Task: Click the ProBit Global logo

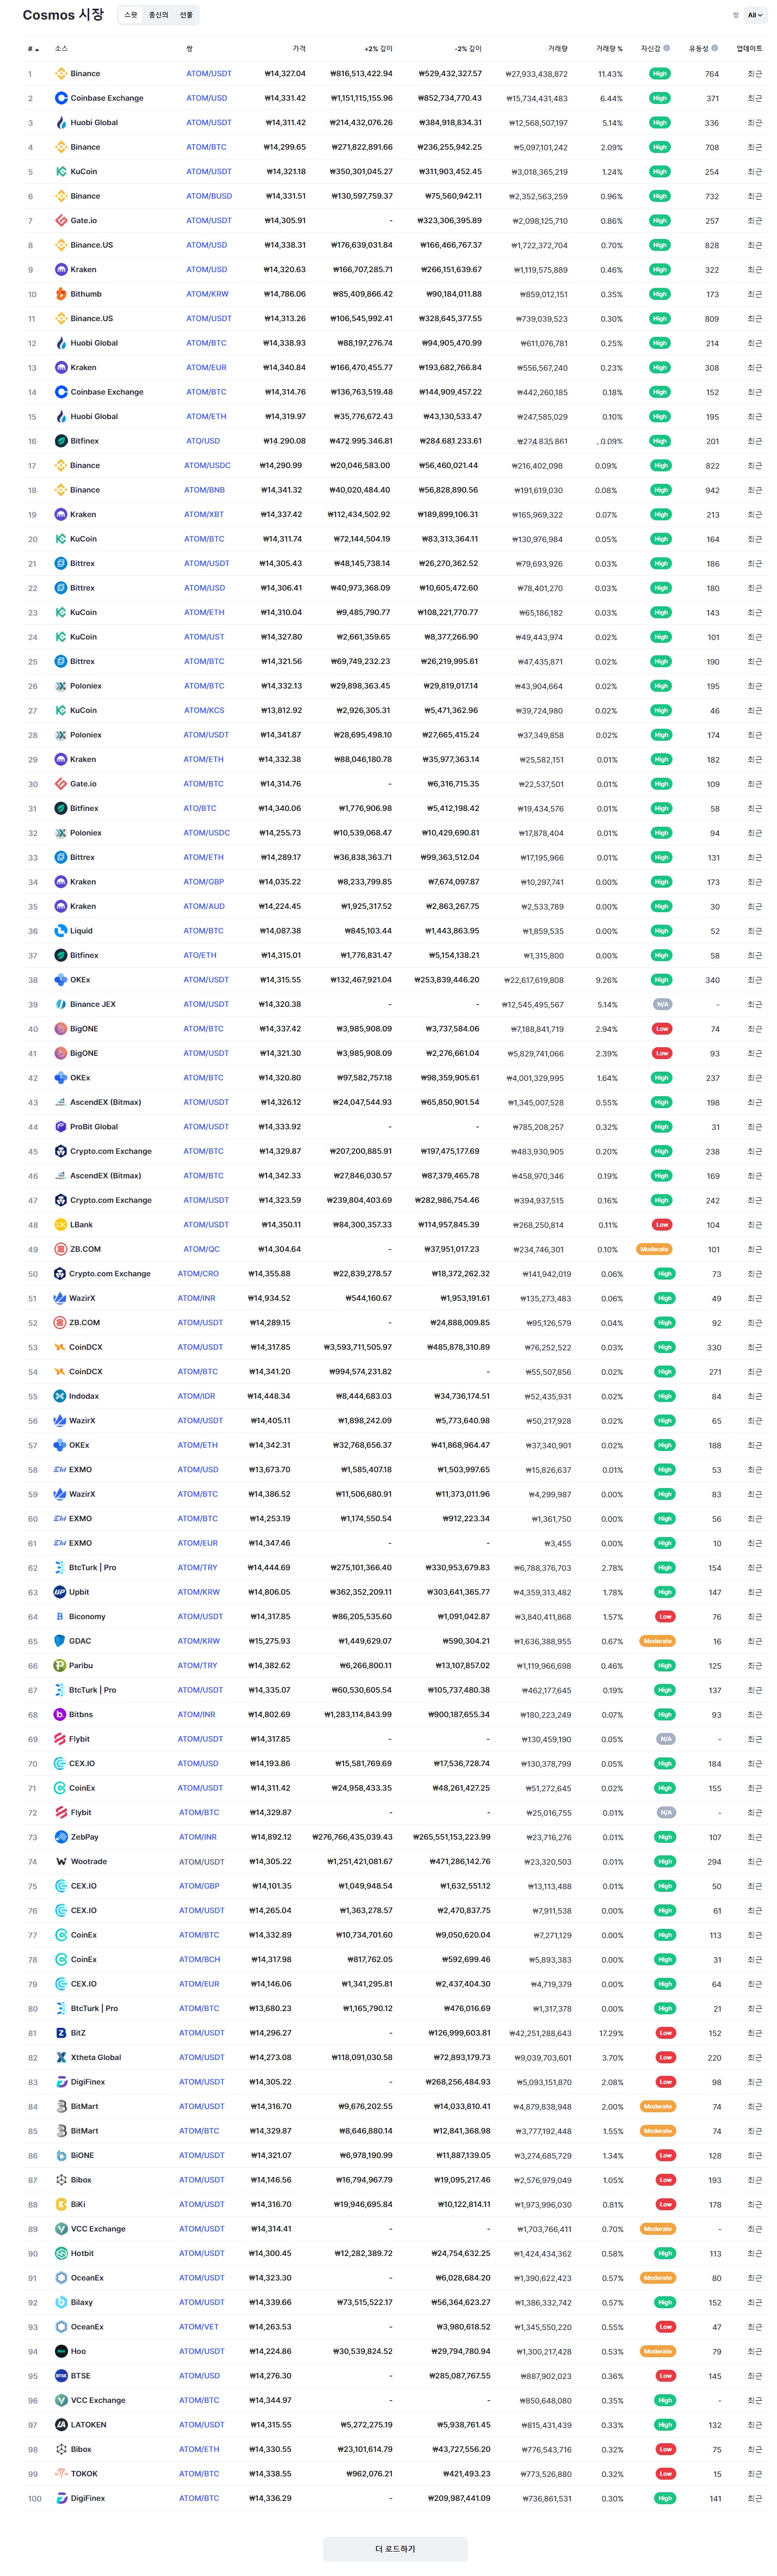Action: coord(61,1127)
